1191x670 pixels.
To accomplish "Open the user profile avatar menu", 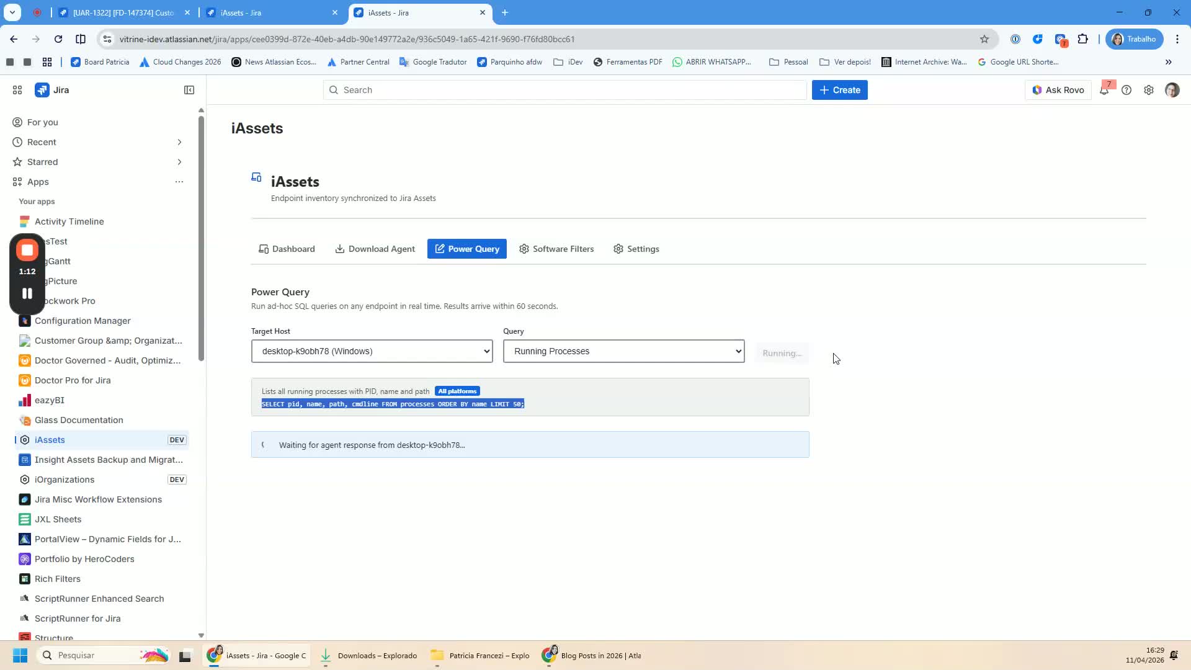I will point(1172,90).
